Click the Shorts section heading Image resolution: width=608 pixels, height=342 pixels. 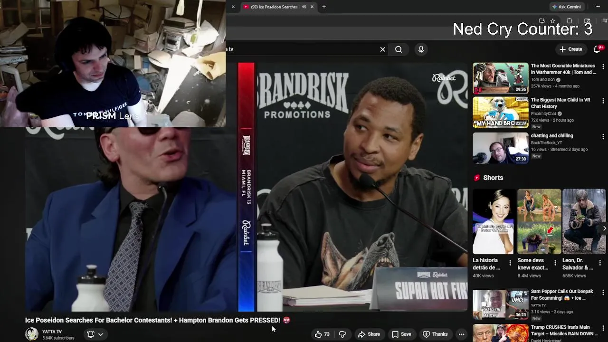[x=493, y=178]
